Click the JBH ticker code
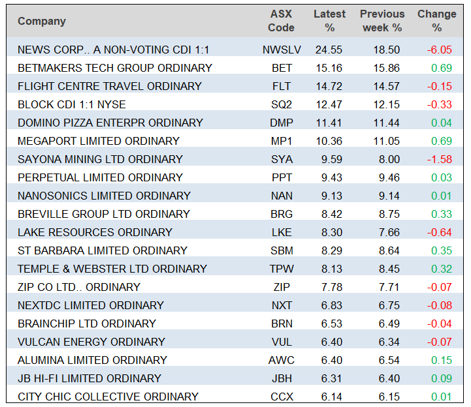Viewport: 471px width, 407px height. [282, 378]
